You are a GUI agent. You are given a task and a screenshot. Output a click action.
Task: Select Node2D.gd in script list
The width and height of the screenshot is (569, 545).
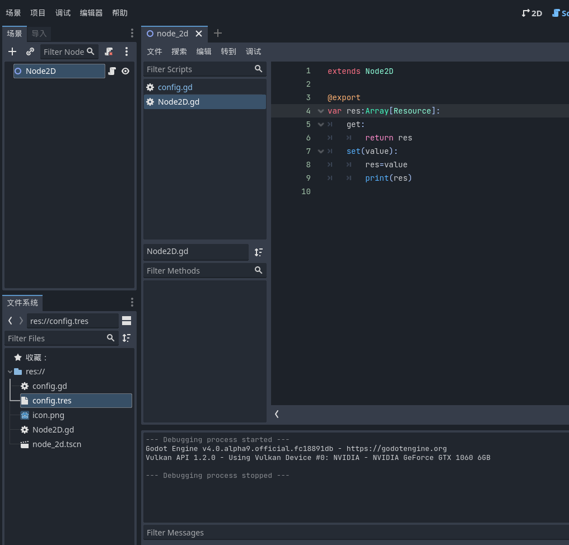(205, 102)
